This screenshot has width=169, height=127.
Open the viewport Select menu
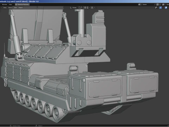click(x=10, y=8)
